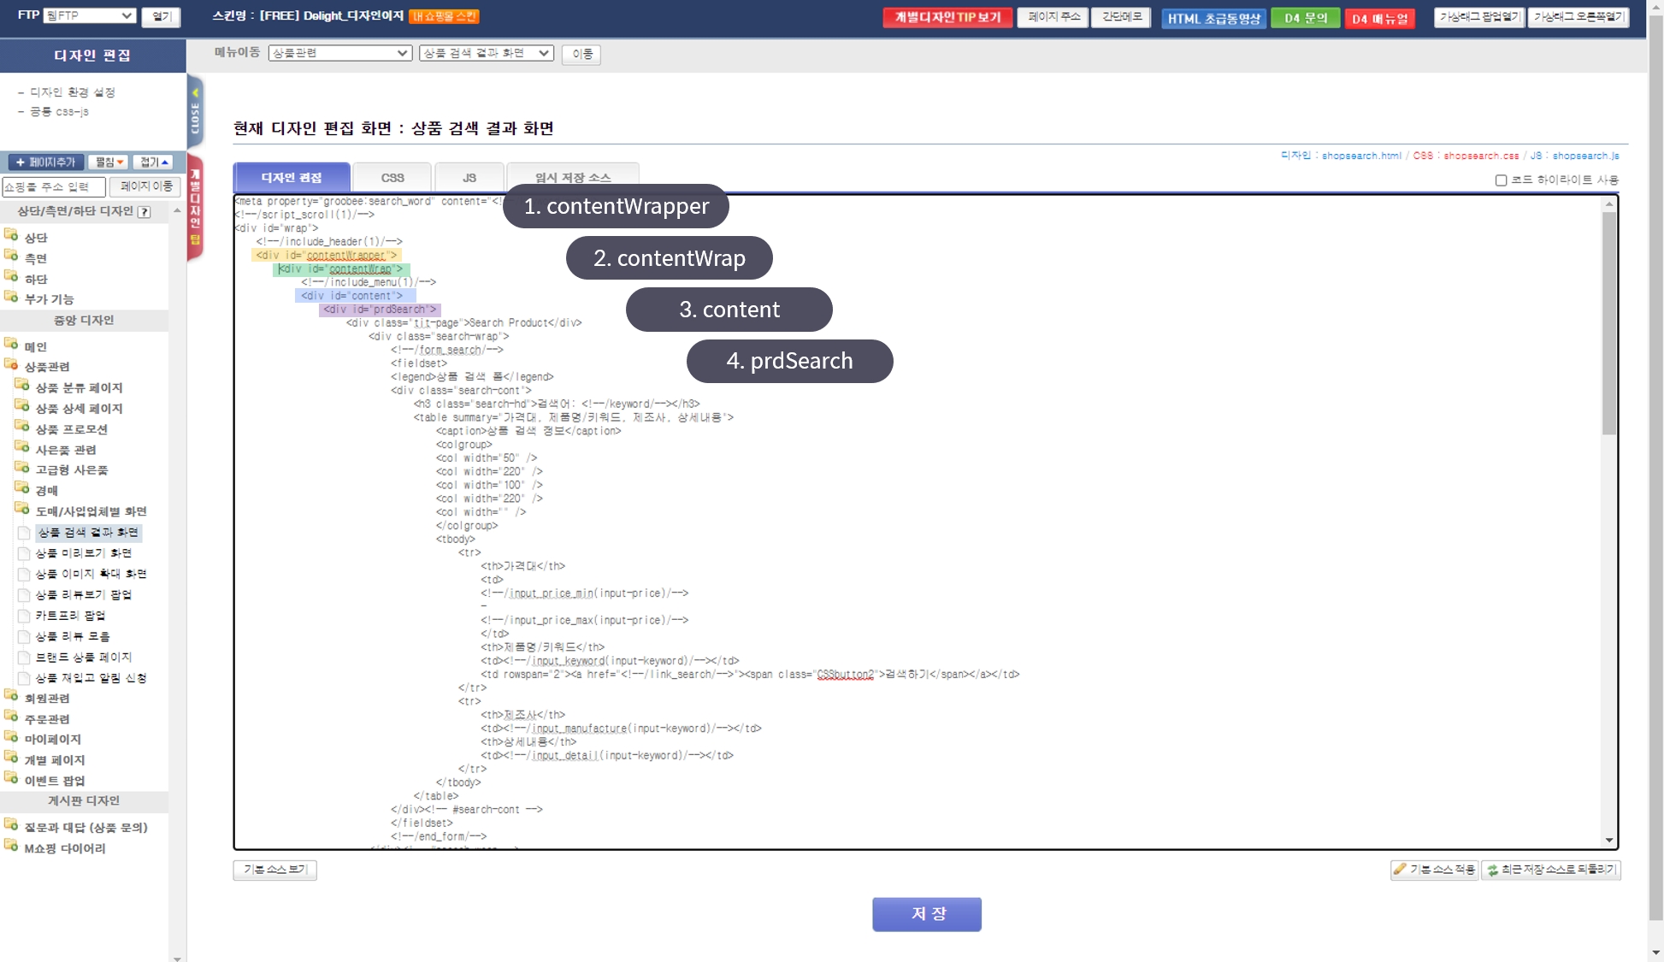Click the help question mark icon

tap(145, 212)
